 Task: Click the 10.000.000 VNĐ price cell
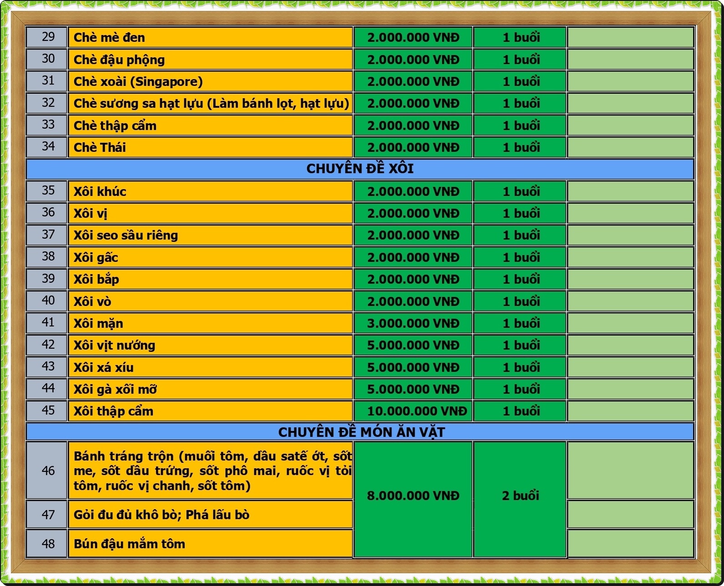pos(413,411)
